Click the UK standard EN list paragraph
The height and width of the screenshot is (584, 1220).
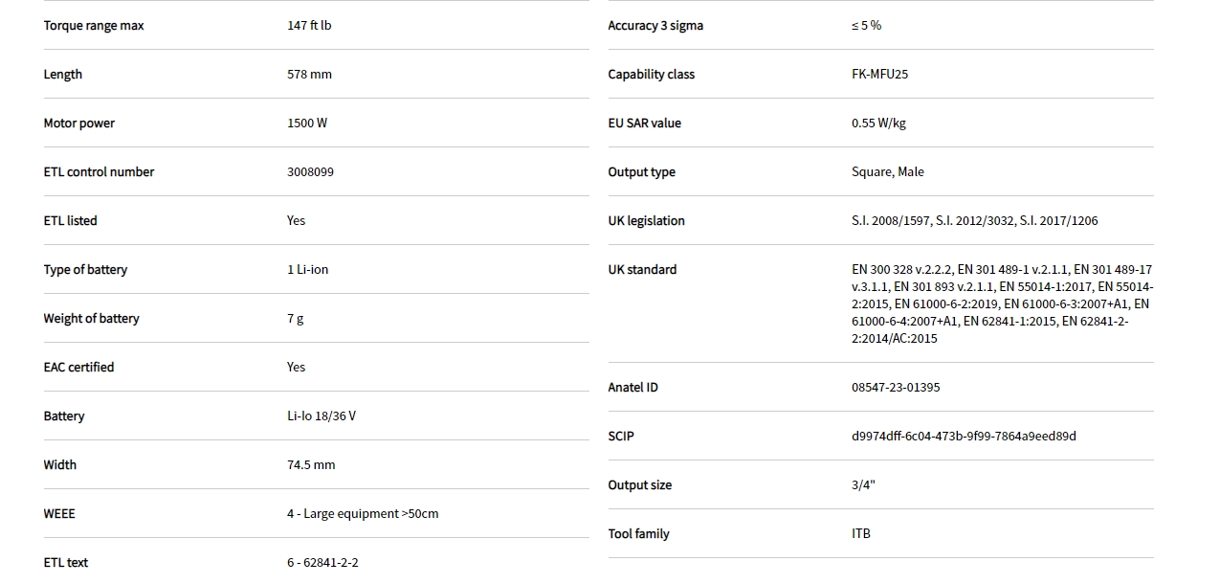[x=1001, y=304]
